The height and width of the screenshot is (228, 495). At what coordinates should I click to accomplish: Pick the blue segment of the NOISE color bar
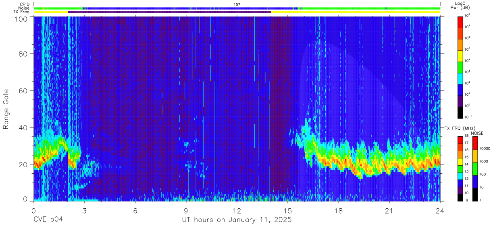pyautogui.click(x=474, y=182)
